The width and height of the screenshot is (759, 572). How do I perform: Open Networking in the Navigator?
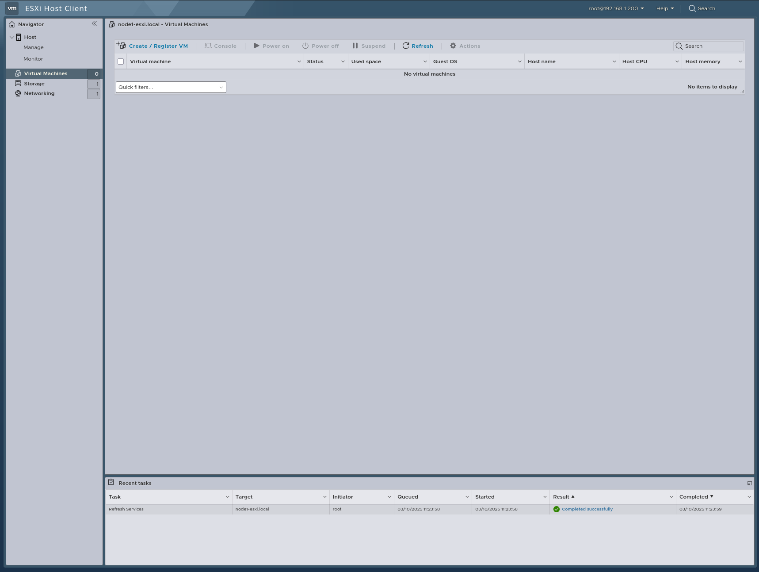coord(39,93)
